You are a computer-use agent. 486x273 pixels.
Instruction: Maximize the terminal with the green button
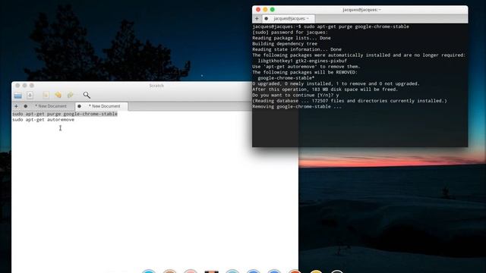[x=273, y=10]
